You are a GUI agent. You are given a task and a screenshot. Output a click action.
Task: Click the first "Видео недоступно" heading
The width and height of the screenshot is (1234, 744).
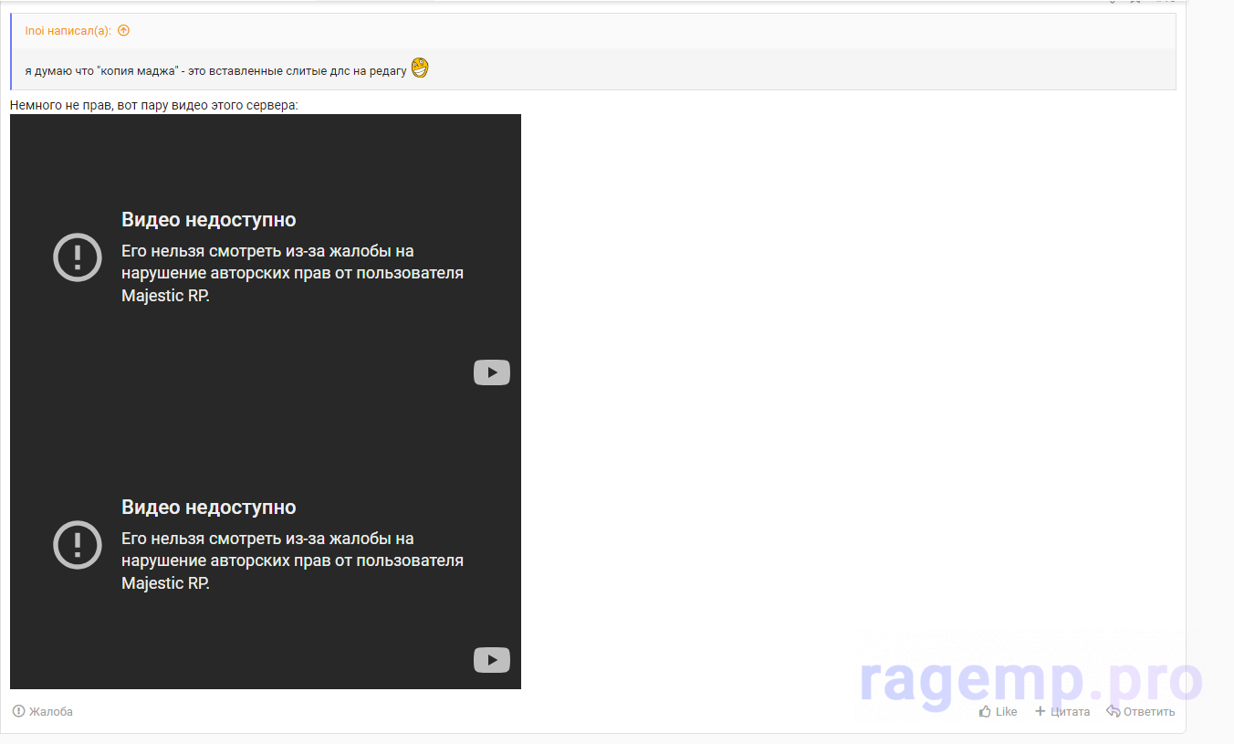click(x=208, y=220)
